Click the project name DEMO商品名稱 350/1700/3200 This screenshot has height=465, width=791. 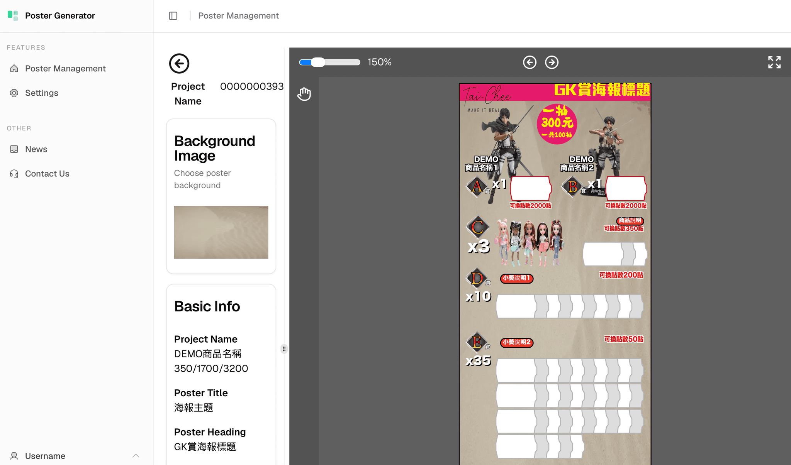[211, 361]
